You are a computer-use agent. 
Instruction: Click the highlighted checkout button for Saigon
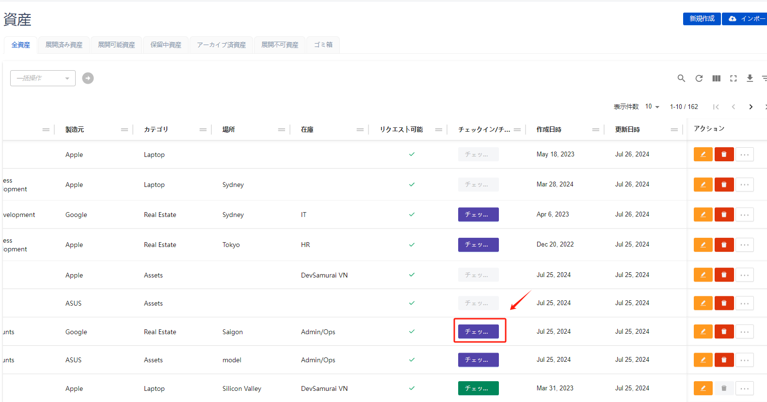(478, 332)
